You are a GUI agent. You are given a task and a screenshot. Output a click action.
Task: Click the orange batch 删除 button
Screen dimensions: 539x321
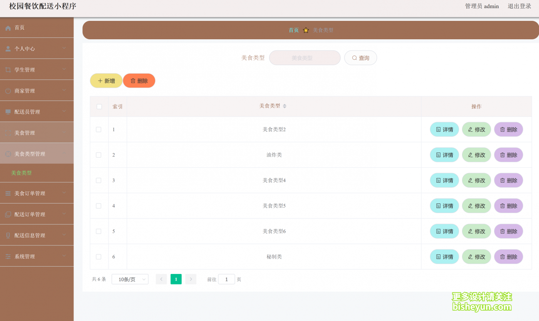139,81
